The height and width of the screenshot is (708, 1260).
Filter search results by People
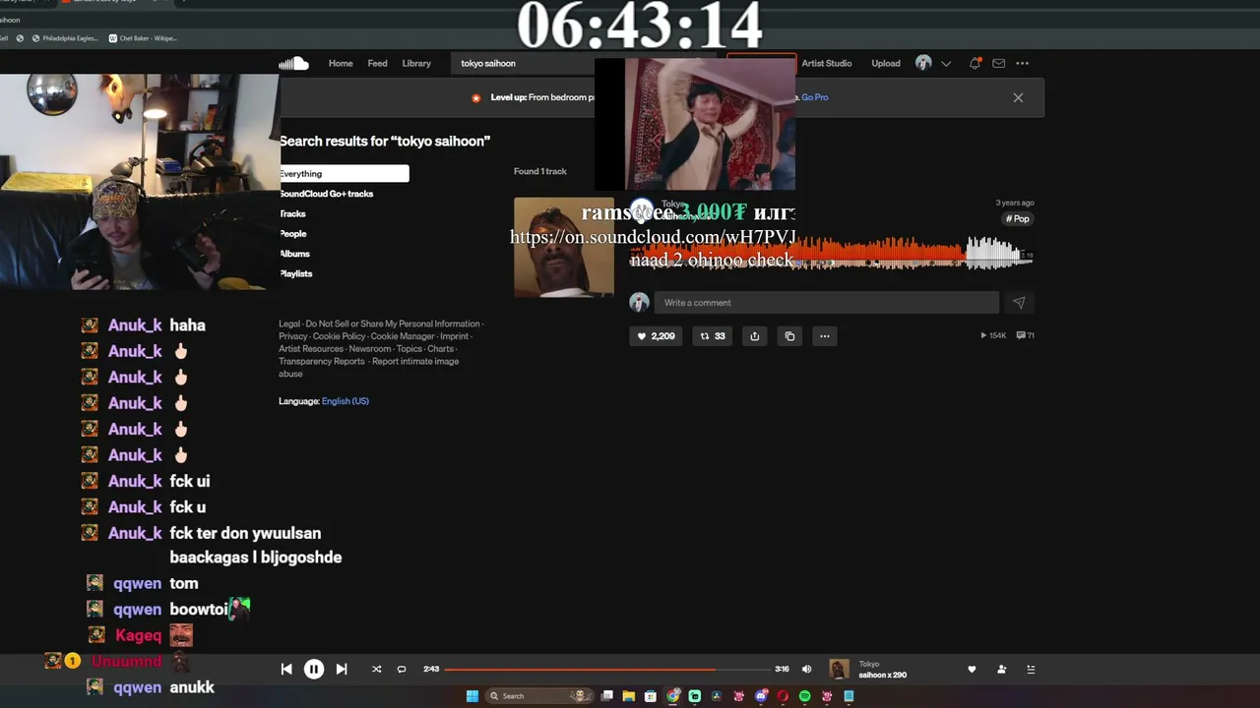(292, 234)
